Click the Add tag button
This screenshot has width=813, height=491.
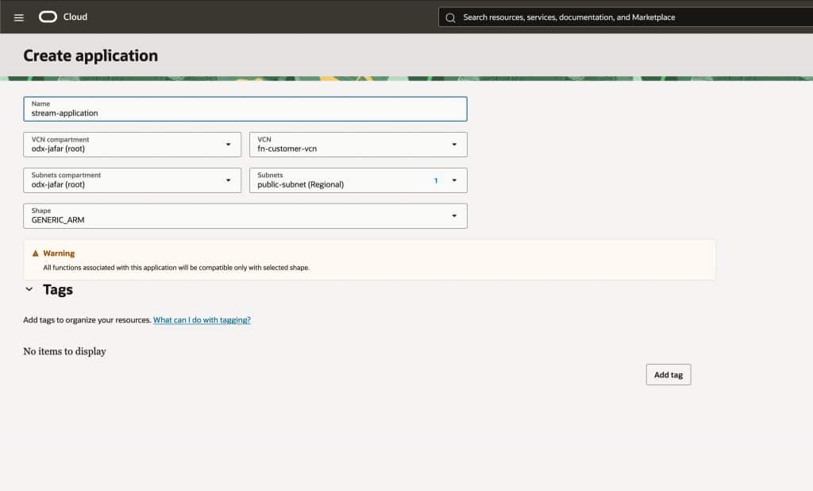point(669,375)
